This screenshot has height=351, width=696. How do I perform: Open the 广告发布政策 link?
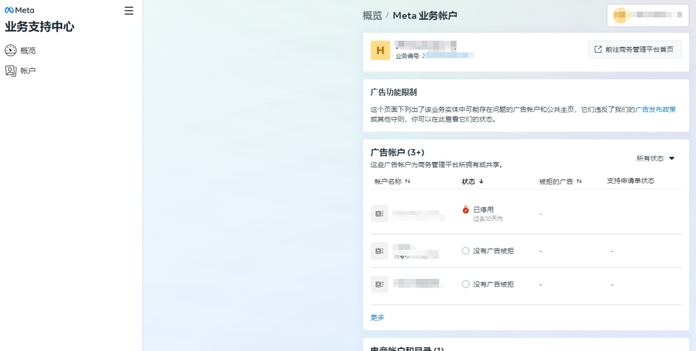[x=655, y=109]
